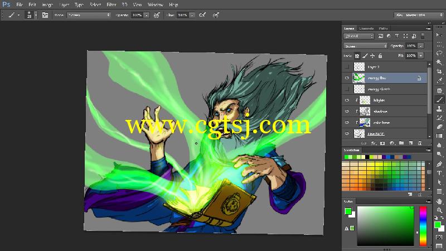Open the layer filter Kind dropdown
Image resolution: width=446 pixels, height=251 pixels.
(x=358, y=36)
